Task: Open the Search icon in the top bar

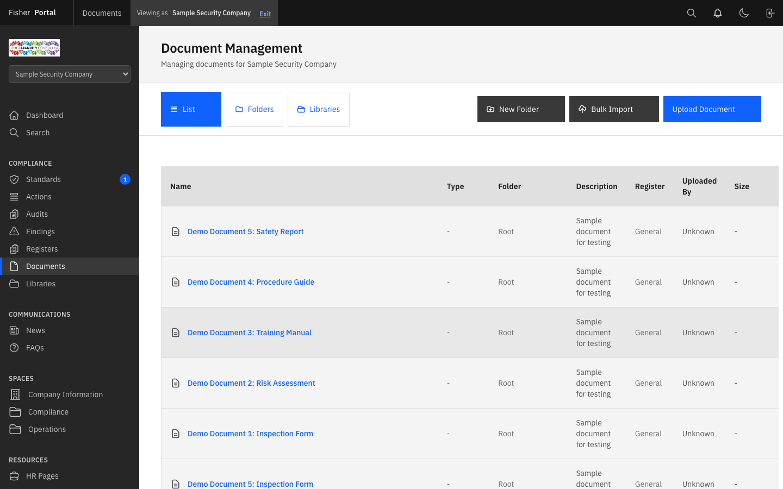Action: [691, 12]
